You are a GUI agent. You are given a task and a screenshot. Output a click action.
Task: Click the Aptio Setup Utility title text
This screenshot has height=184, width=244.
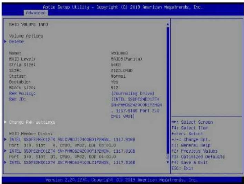coord(123,7)
